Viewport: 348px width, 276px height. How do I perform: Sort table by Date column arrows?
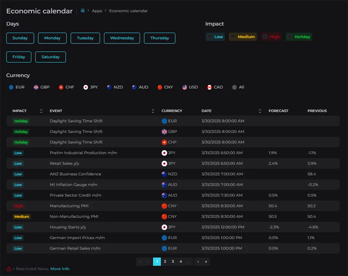[x=260, y=111]
